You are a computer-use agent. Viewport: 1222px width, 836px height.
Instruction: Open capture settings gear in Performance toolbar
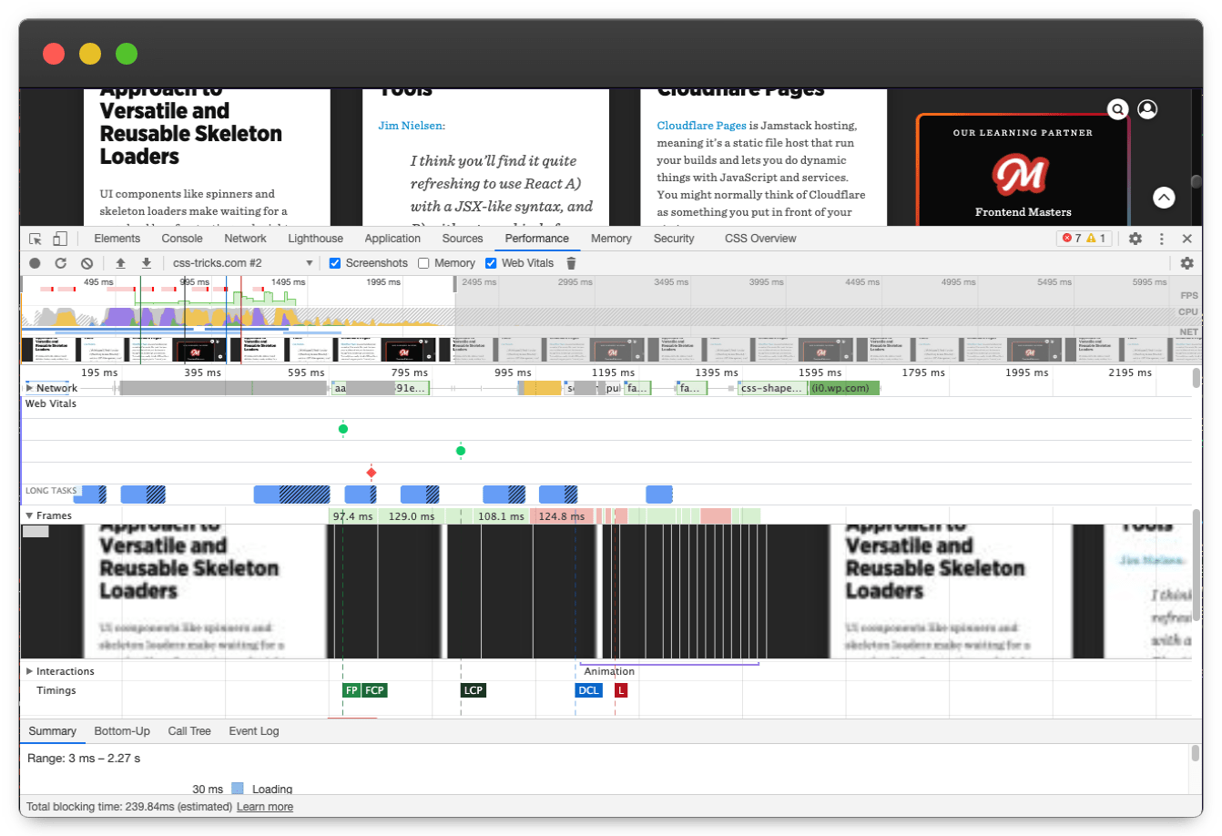pos(1186,263)
